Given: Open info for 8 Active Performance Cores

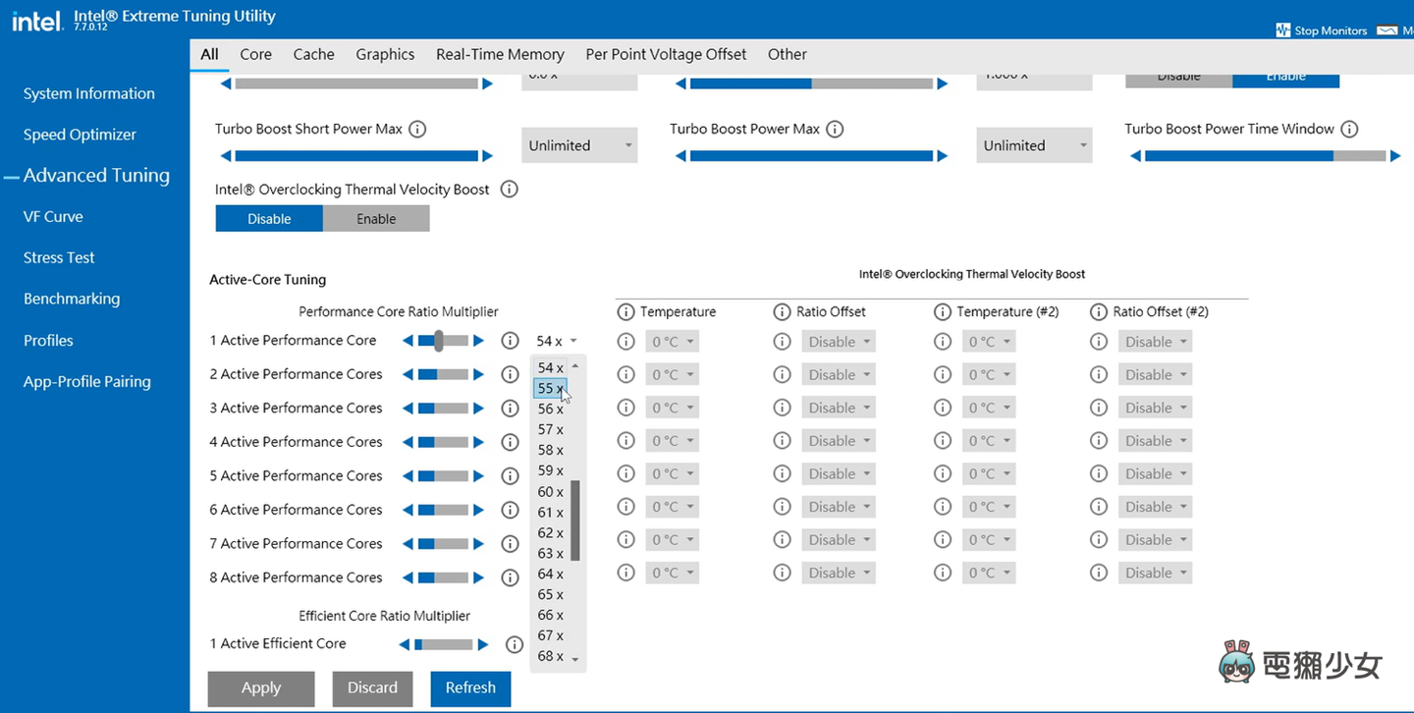Looking at the screenshot, I should pyautogui.click(x=510, y=577).
